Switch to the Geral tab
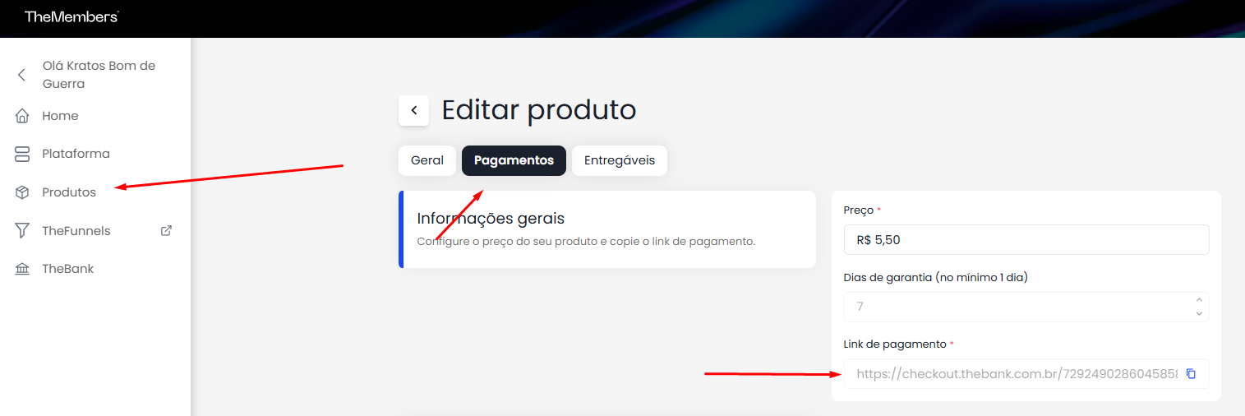Image resolution: width=1245 pixels, height=416 pixels. pos(427,160)
